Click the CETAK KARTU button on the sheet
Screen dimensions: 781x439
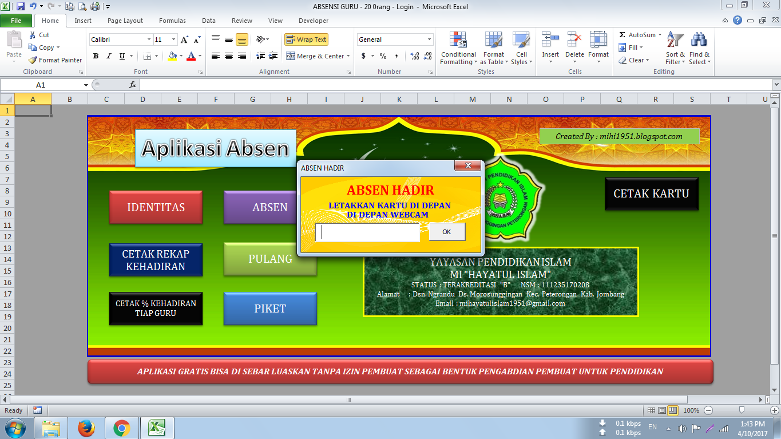tap(652, 193)
